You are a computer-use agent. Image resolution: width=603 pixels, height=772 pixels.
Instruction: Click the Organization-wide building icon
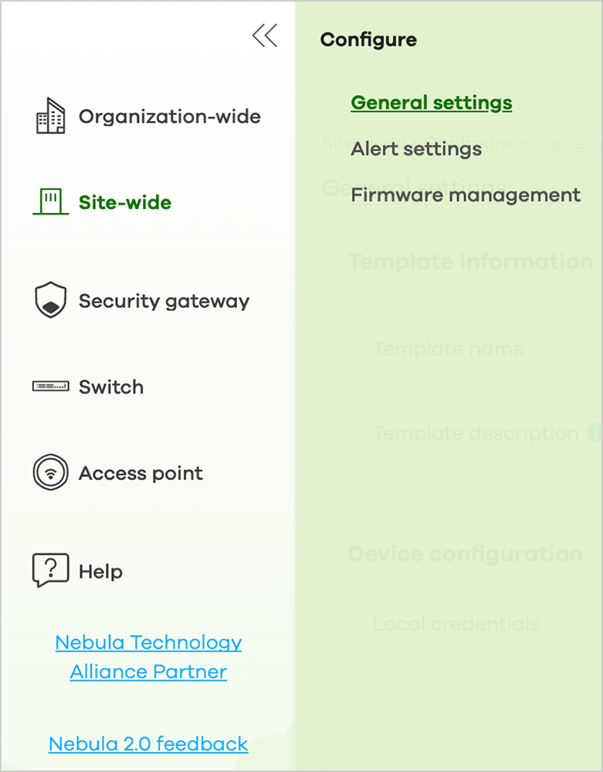tap(51, 116)
